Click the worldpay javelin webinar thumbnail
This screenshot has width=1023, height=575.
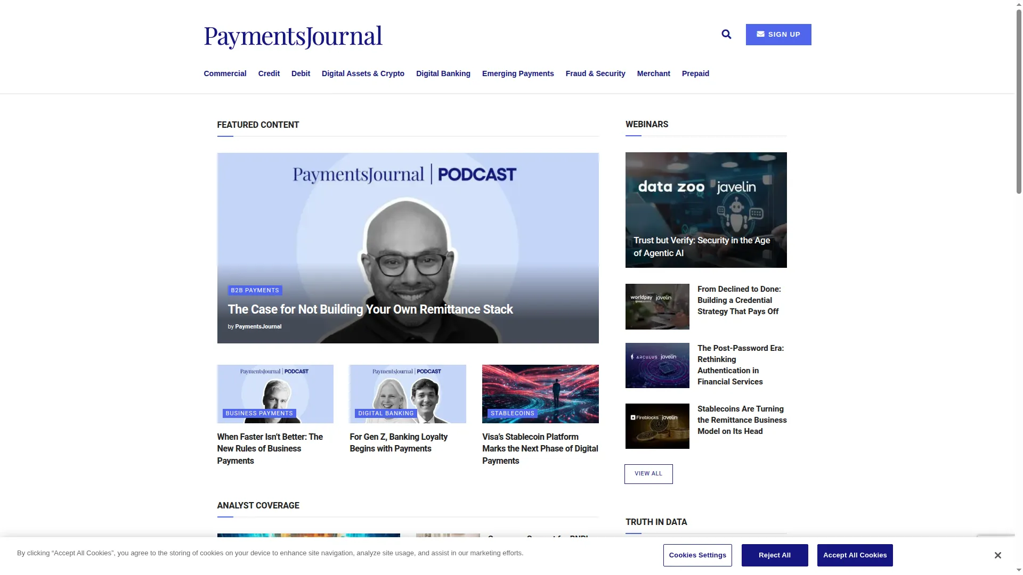(657, 307)
